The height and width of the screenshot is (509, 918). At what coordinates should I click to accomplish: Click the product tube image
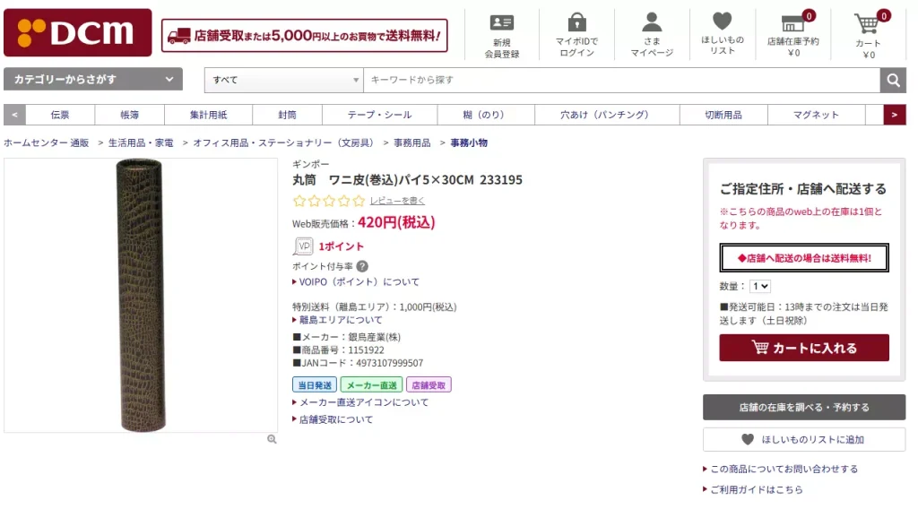141,296
